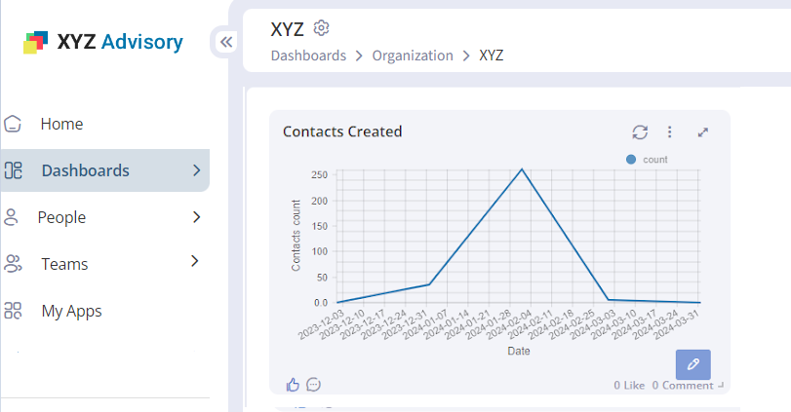Expand the People submenu arrow
The width and height of the screenshot is (791, 412).
coord(196,217)
